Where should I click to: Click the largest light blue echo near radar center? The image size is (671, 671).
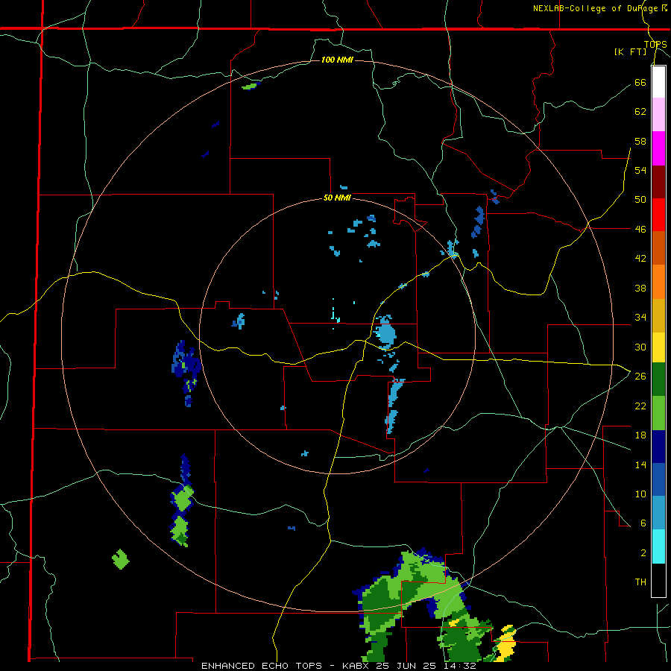point(385,332)
